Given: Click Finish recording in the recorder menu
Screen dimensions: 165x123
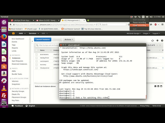Looking at the screenshot, I should [x=139, y=25].
